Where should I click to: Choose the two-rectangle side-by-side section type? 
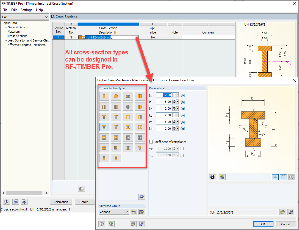click(x=140, y=96)
